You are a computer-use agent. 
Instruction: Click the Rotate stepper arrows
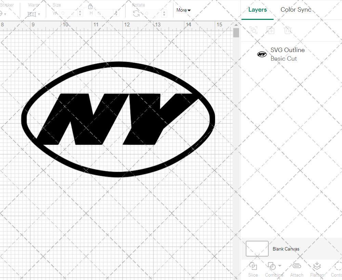pos(164,14)
